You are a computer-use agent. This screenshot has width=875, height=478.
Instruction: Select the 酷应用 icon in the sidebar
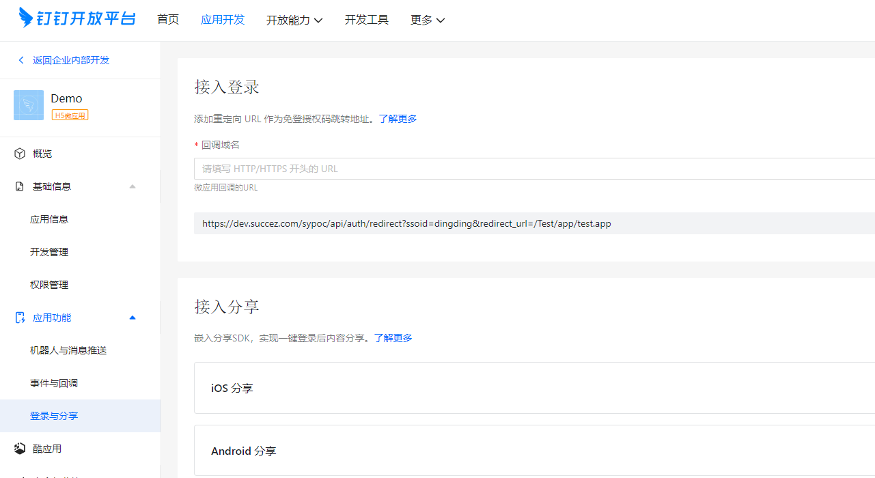[20, 448]
